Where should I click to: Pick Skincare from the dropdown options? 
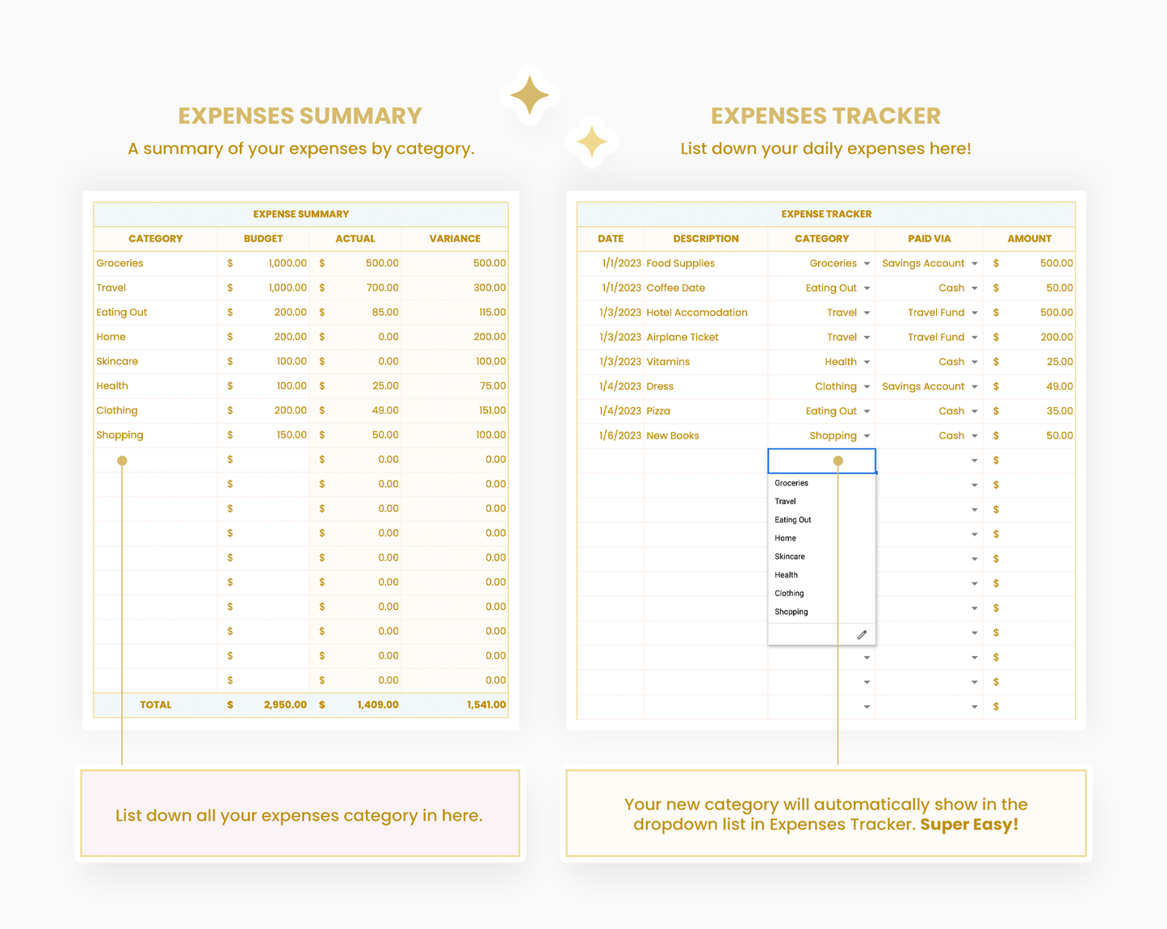pos(790,557)
